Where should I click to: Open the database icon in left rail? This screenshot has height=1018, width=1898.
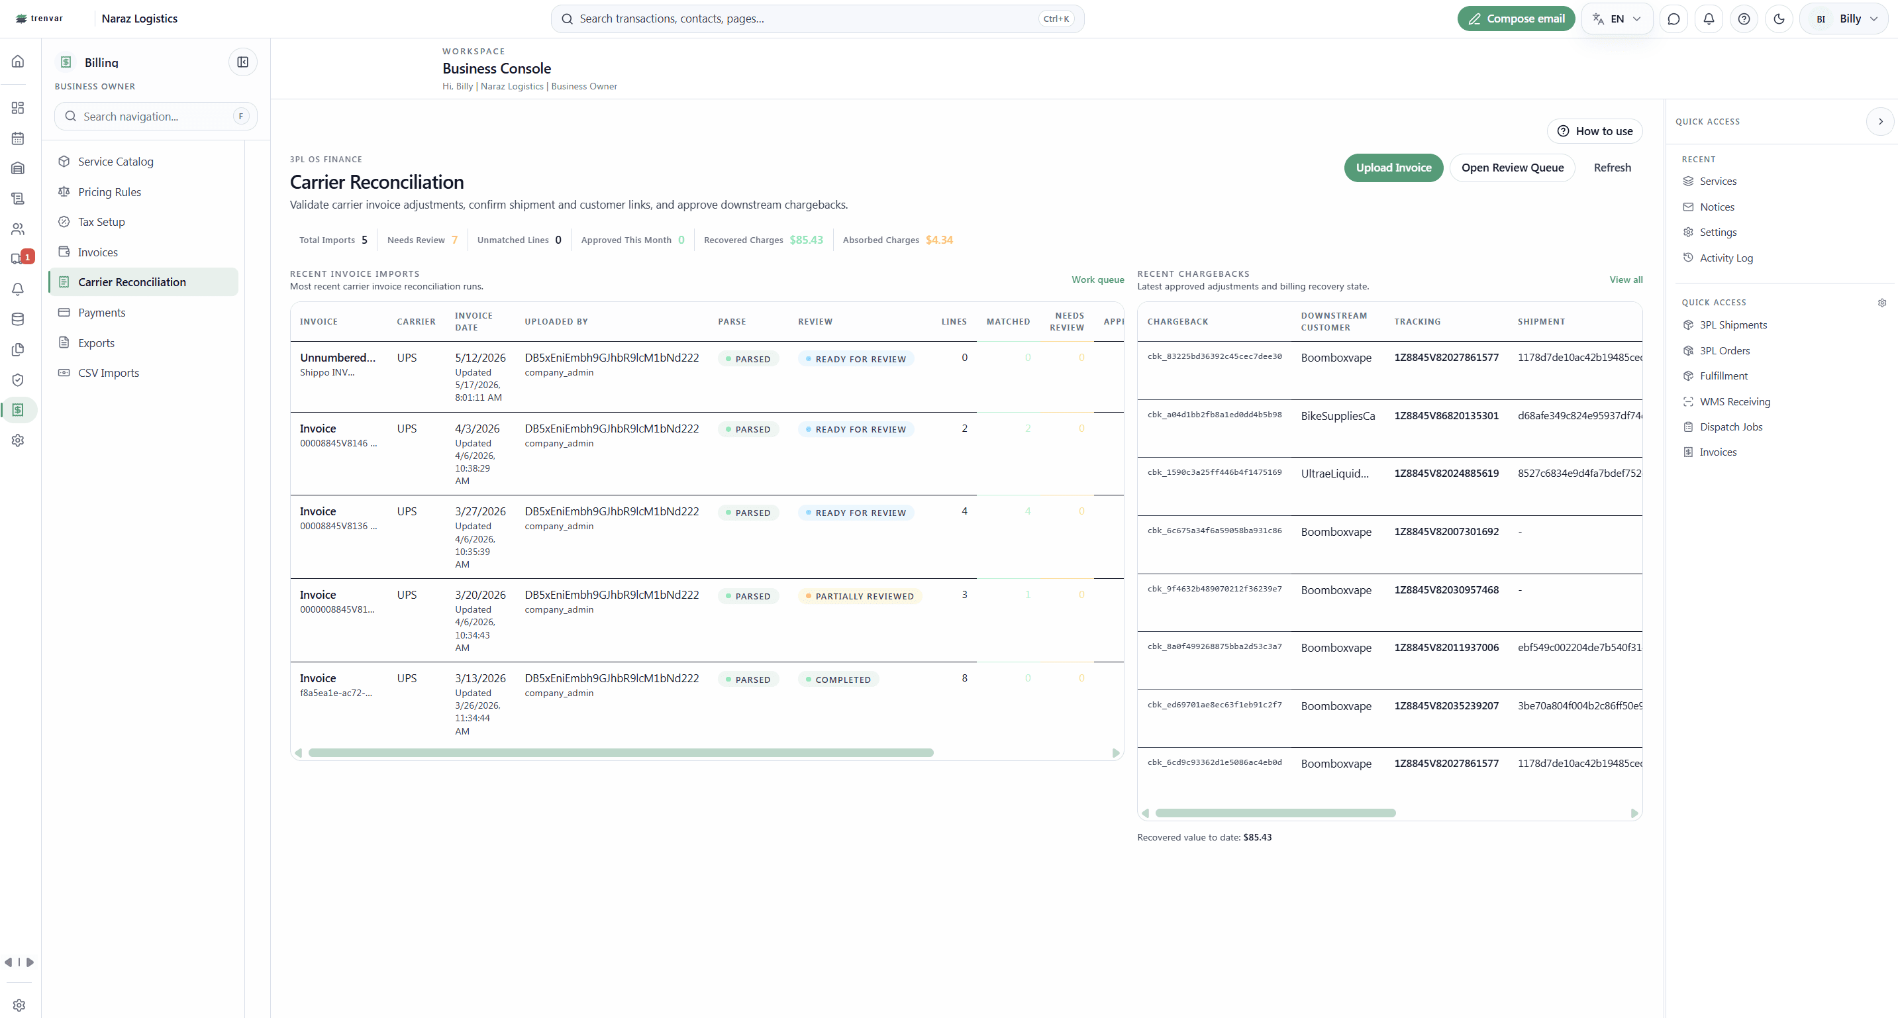coord(18,319)
